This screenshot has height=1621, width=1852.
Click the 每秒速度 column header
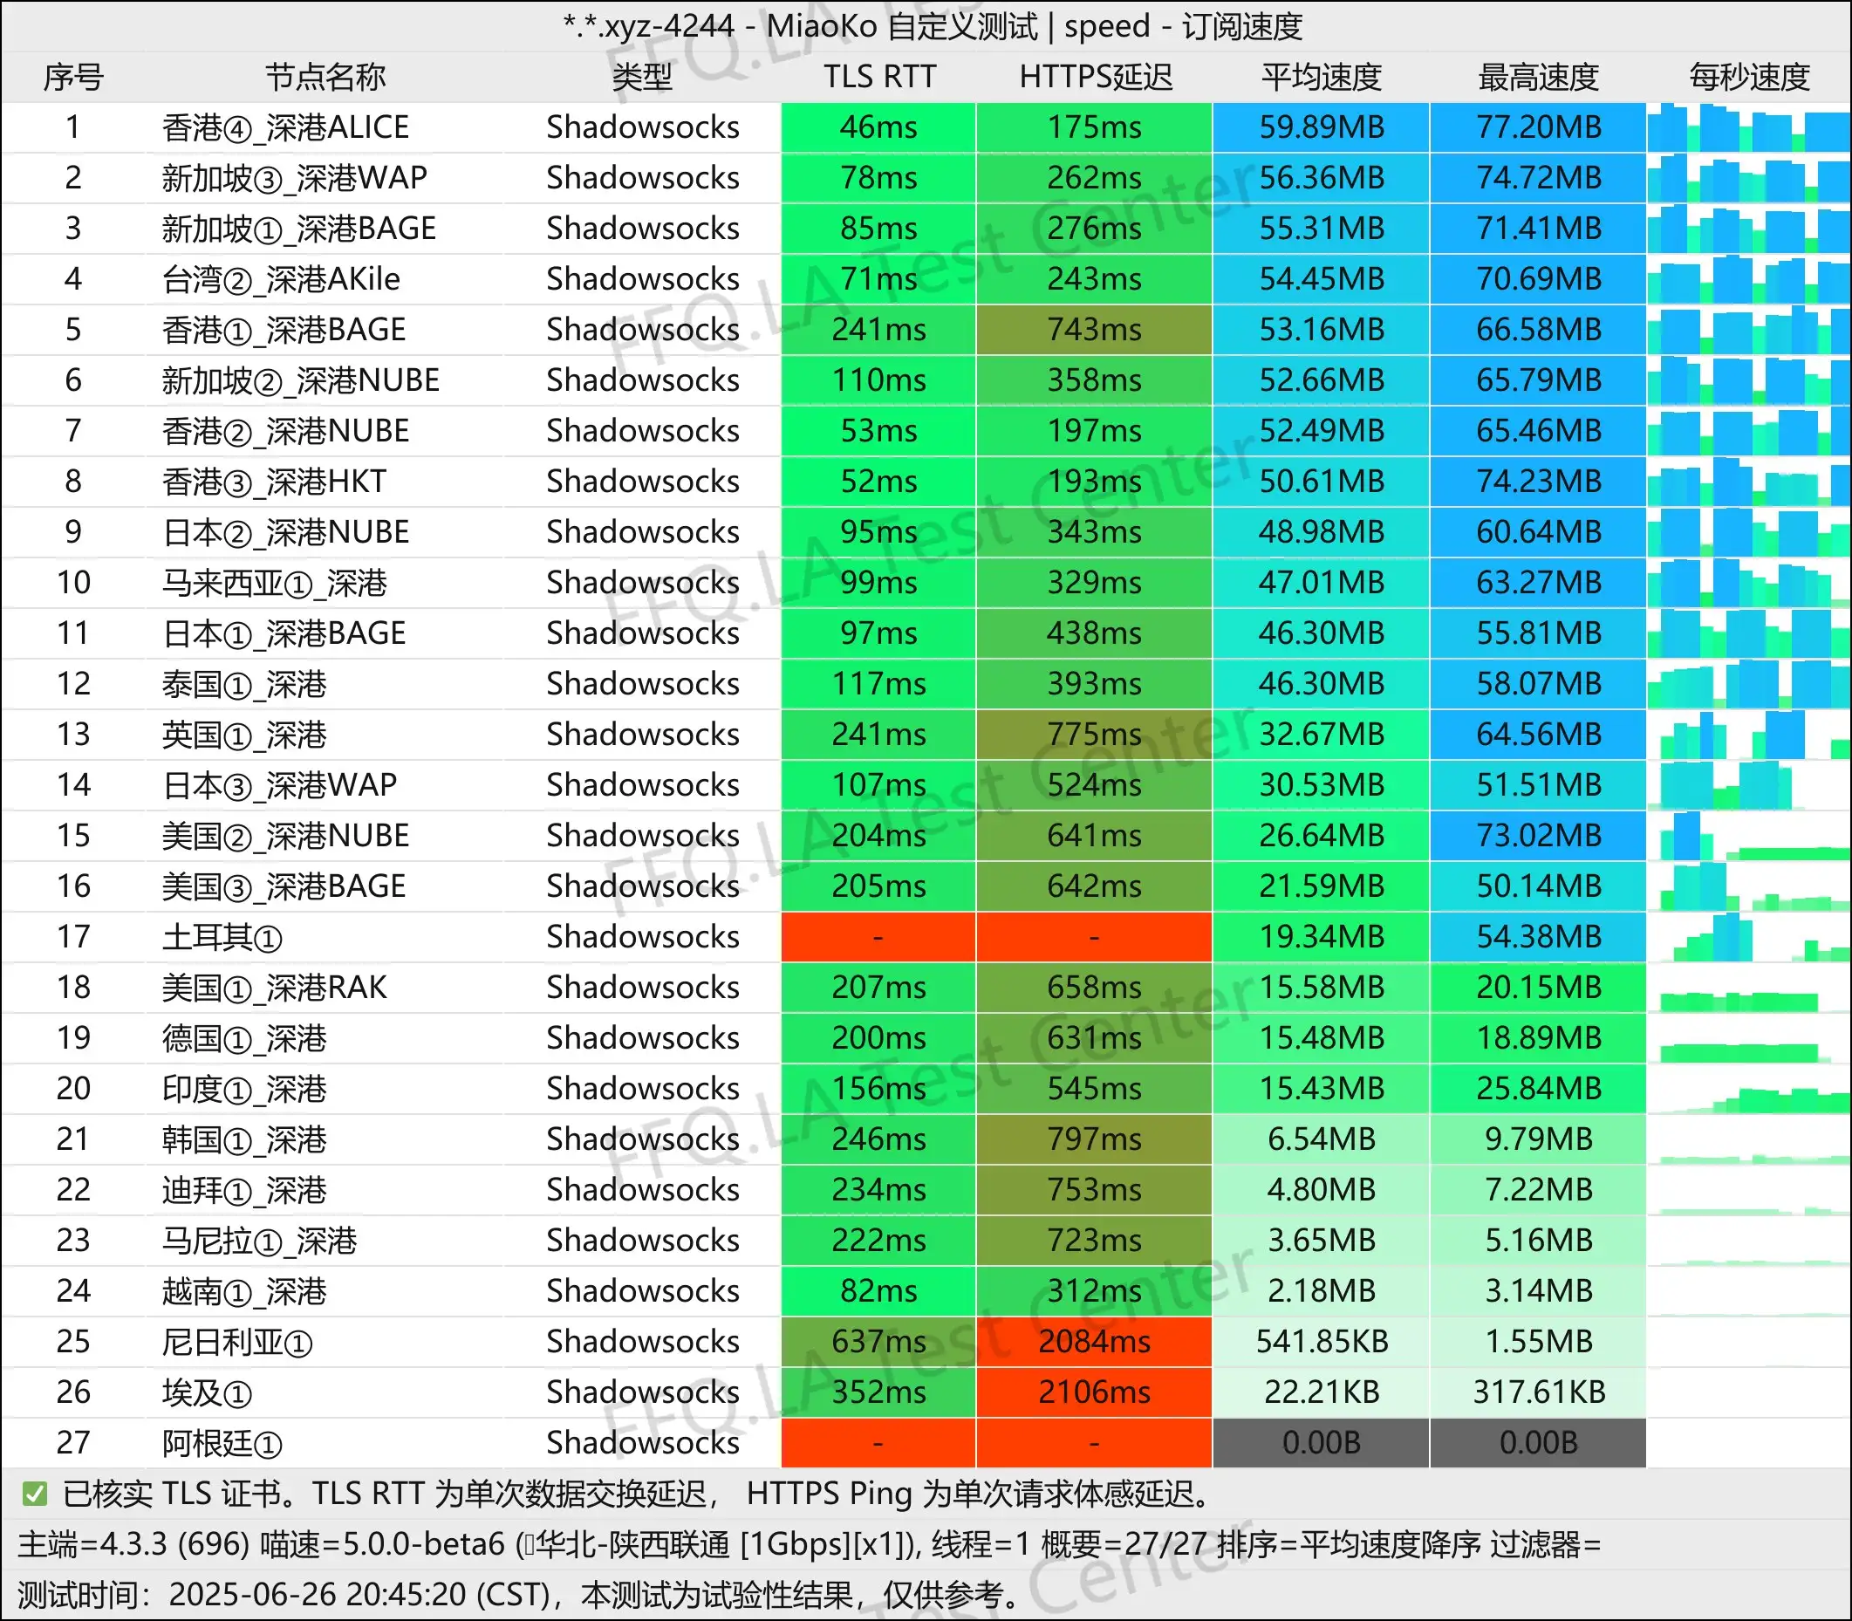1749,77
